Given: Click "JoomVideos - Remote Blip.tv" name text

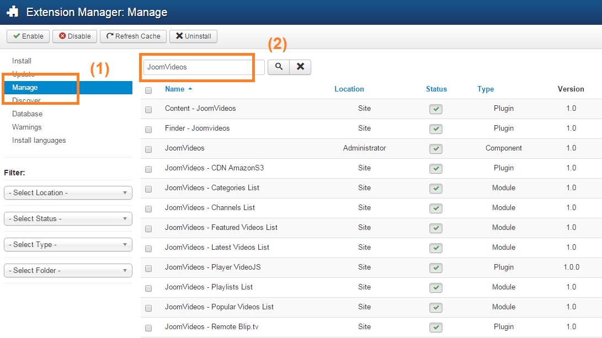Looking at the screenshot, I should [x=211, y=327].
